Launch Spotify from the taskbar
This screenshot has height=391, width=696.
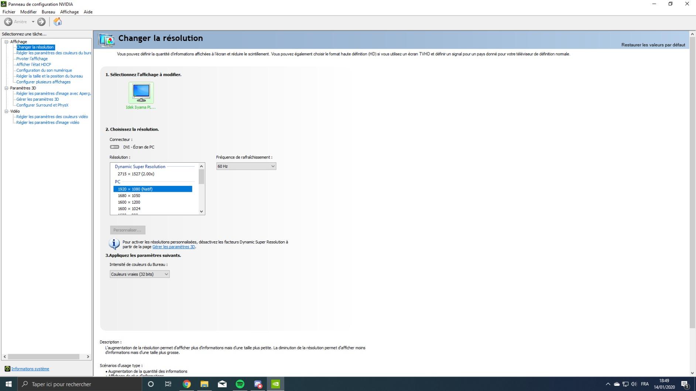point(240,384)
